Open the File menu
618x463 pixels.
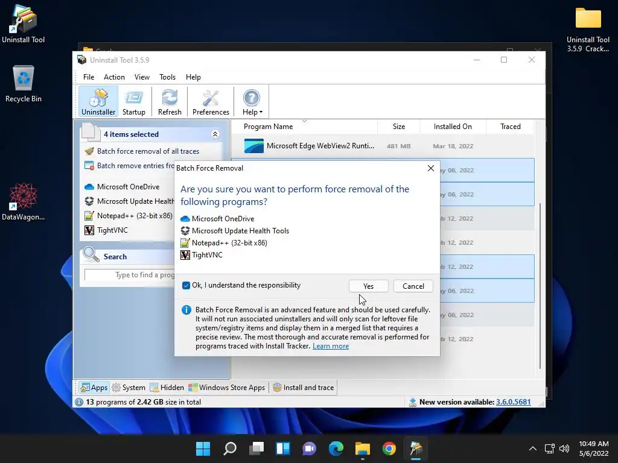point(89,77)
